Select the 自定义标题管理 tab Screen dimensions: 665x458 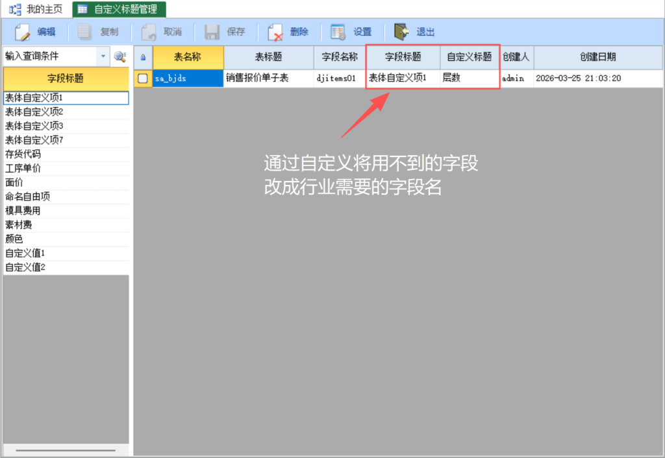[119, 9]
